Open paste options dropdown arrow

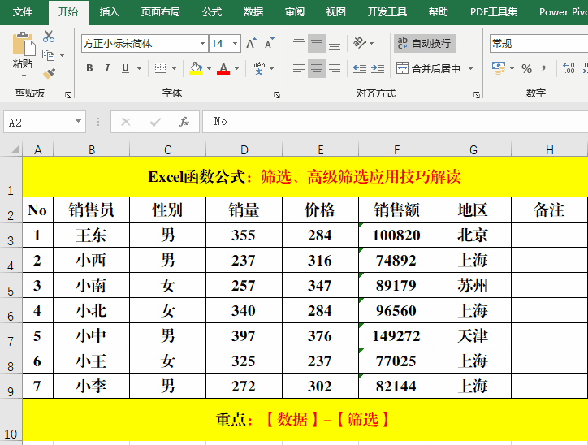pos(24,76)
